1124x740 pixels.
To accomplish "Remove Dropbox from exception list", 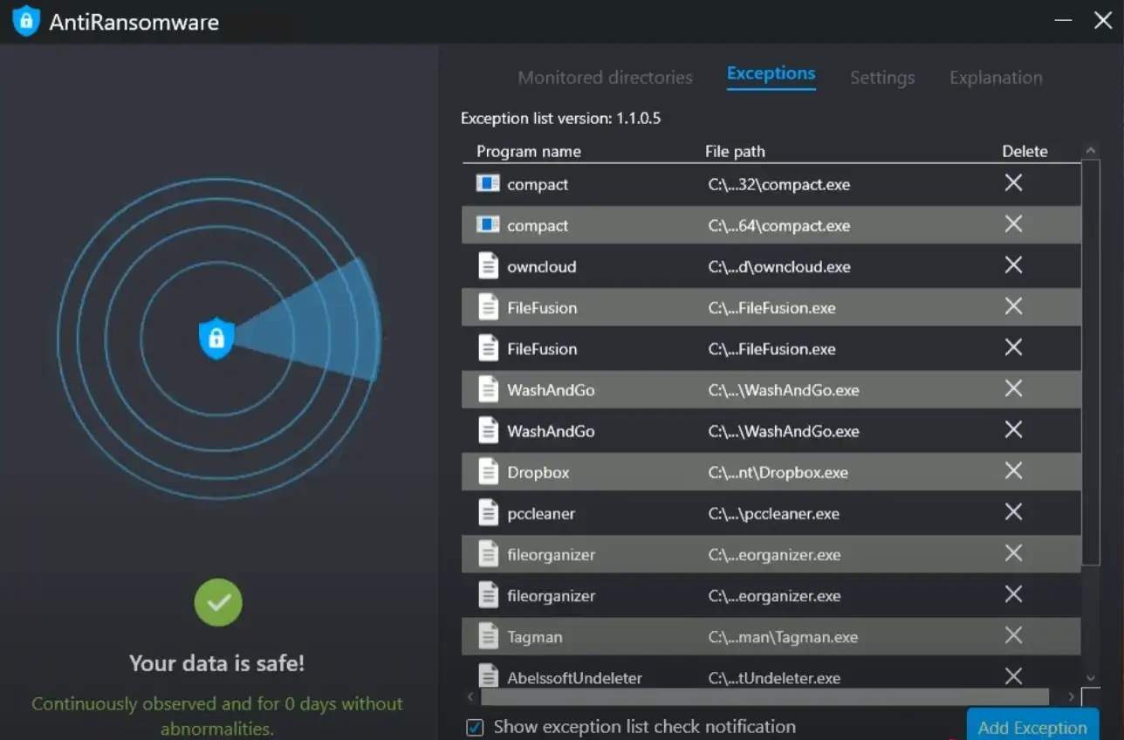I will pyautogui.click(x=1012, y=471).
